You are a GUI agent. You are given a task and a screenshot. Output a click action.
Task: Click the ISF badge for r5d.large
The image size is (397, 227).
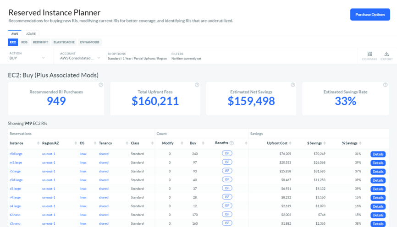click(x=227, y=153)
